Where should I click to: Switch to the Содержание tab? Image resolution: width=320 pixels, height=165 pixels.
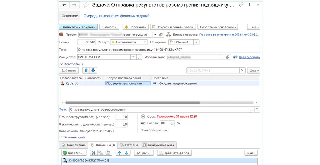[74, 145]
